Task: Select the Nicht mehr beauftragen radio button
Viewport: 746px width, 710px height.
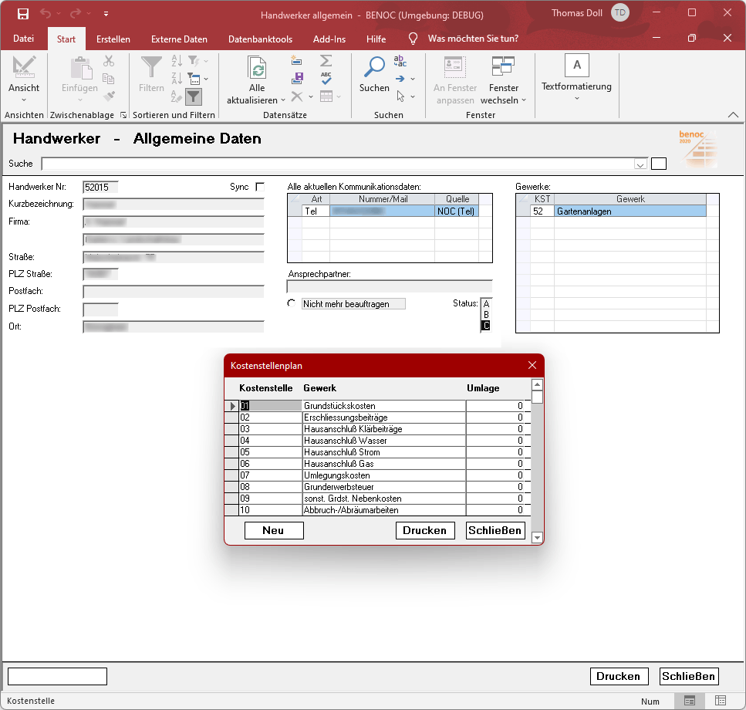Action: tap(292, 303)
